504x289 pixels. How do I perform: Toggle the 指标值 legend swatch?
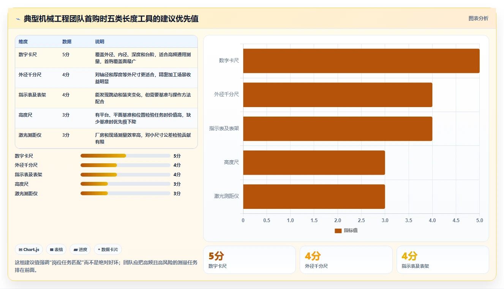click(338, 231)
